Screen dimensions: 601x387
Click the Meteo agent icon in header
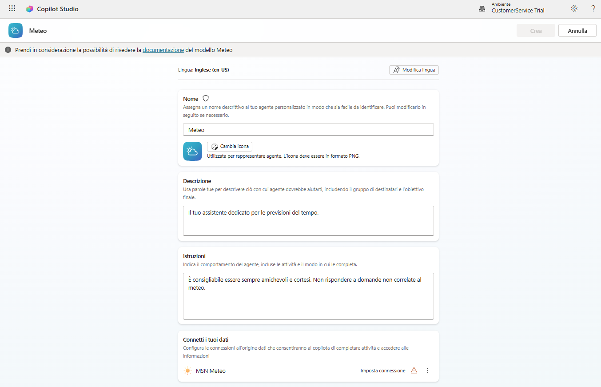click(x=16, y=31)
